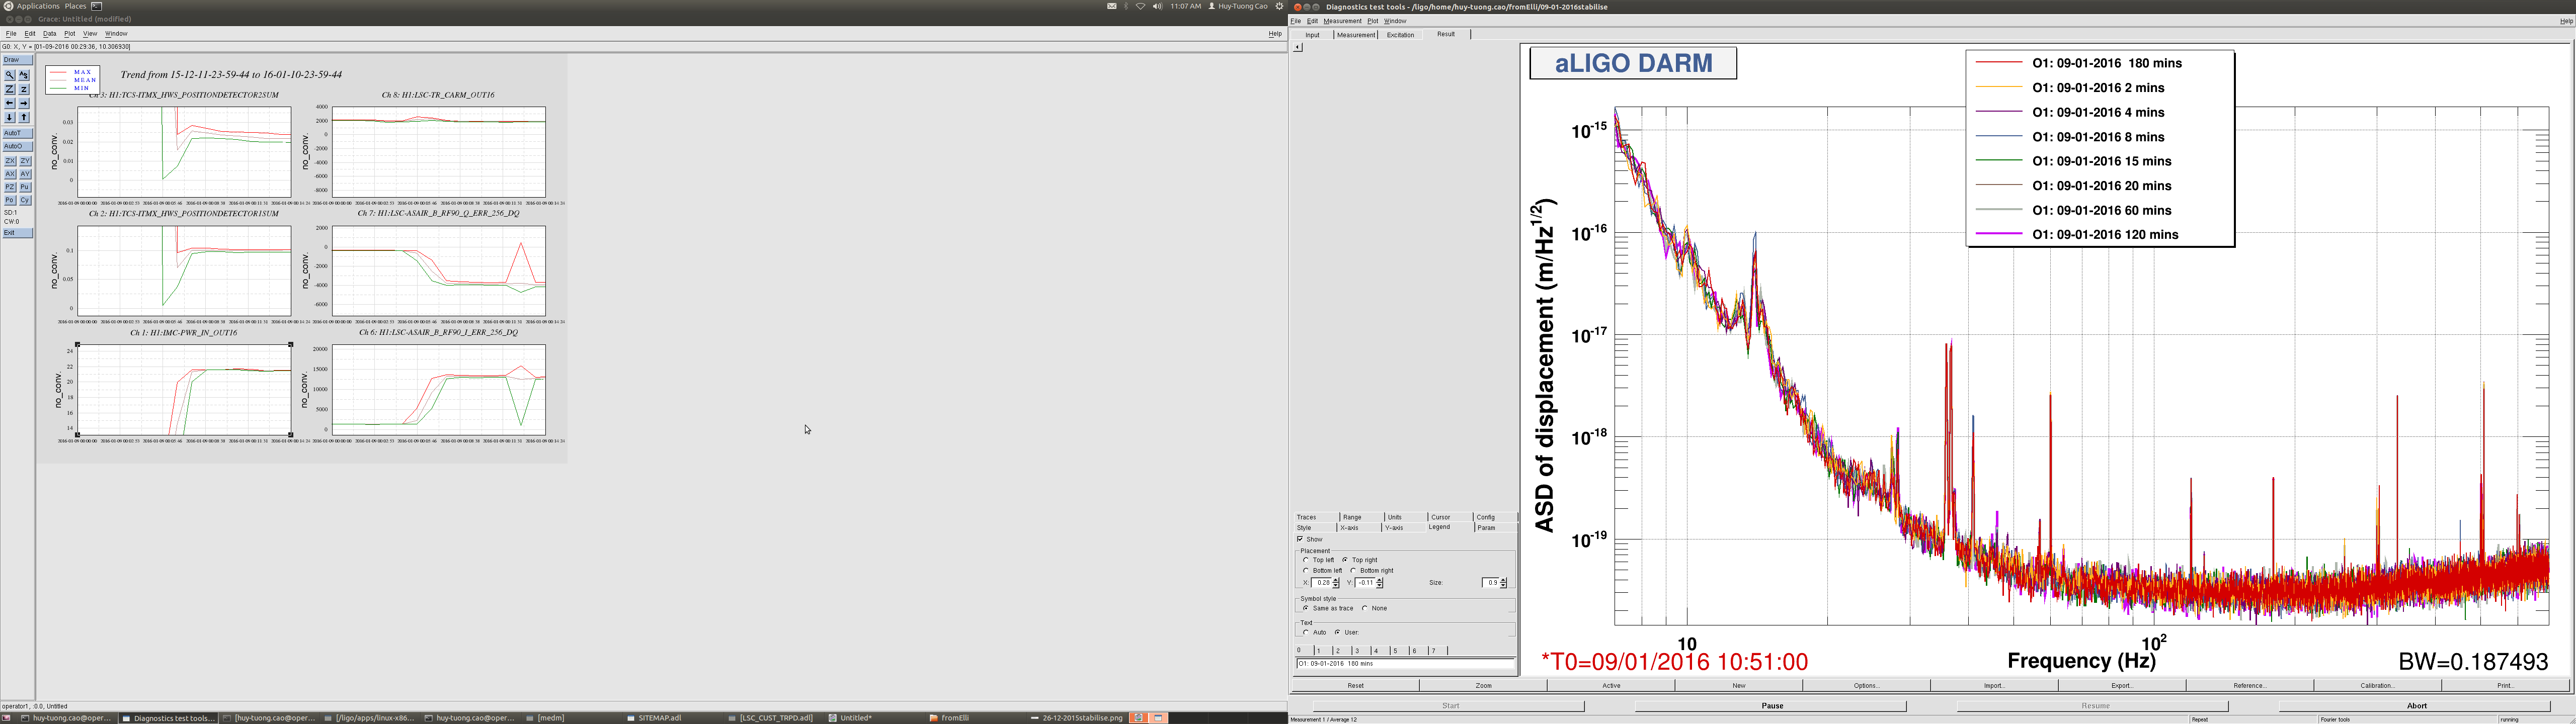Click the show-desktop icon in bottom taskbar

point(6,717)
